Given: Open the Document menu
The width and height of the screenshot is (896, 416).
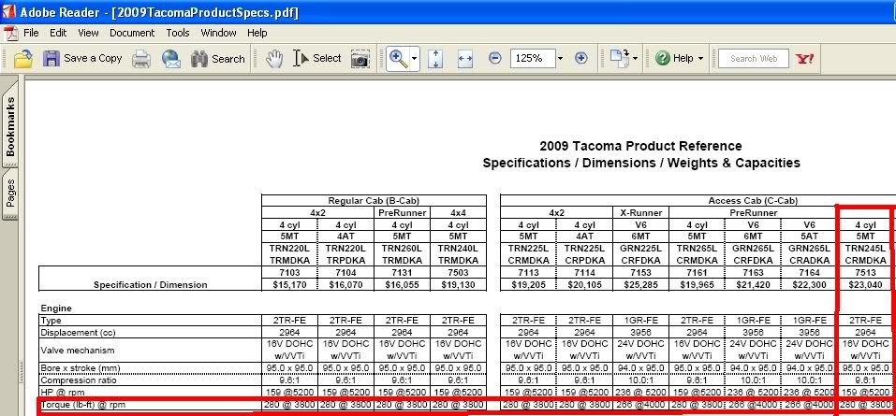Looking at the screenshot, I should (132, 33).
